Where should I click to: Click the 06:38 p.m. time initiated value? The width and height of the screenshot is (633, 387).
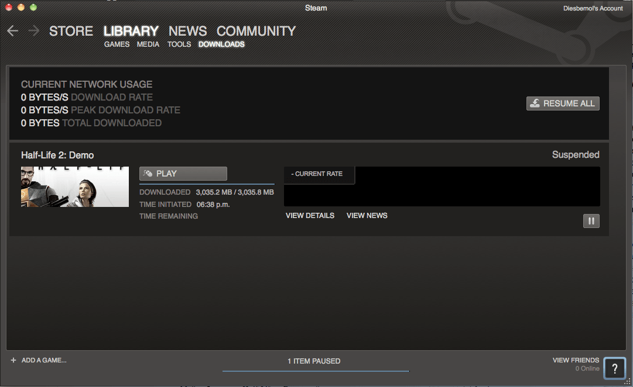pyautogui.click(x=213, y=205)
